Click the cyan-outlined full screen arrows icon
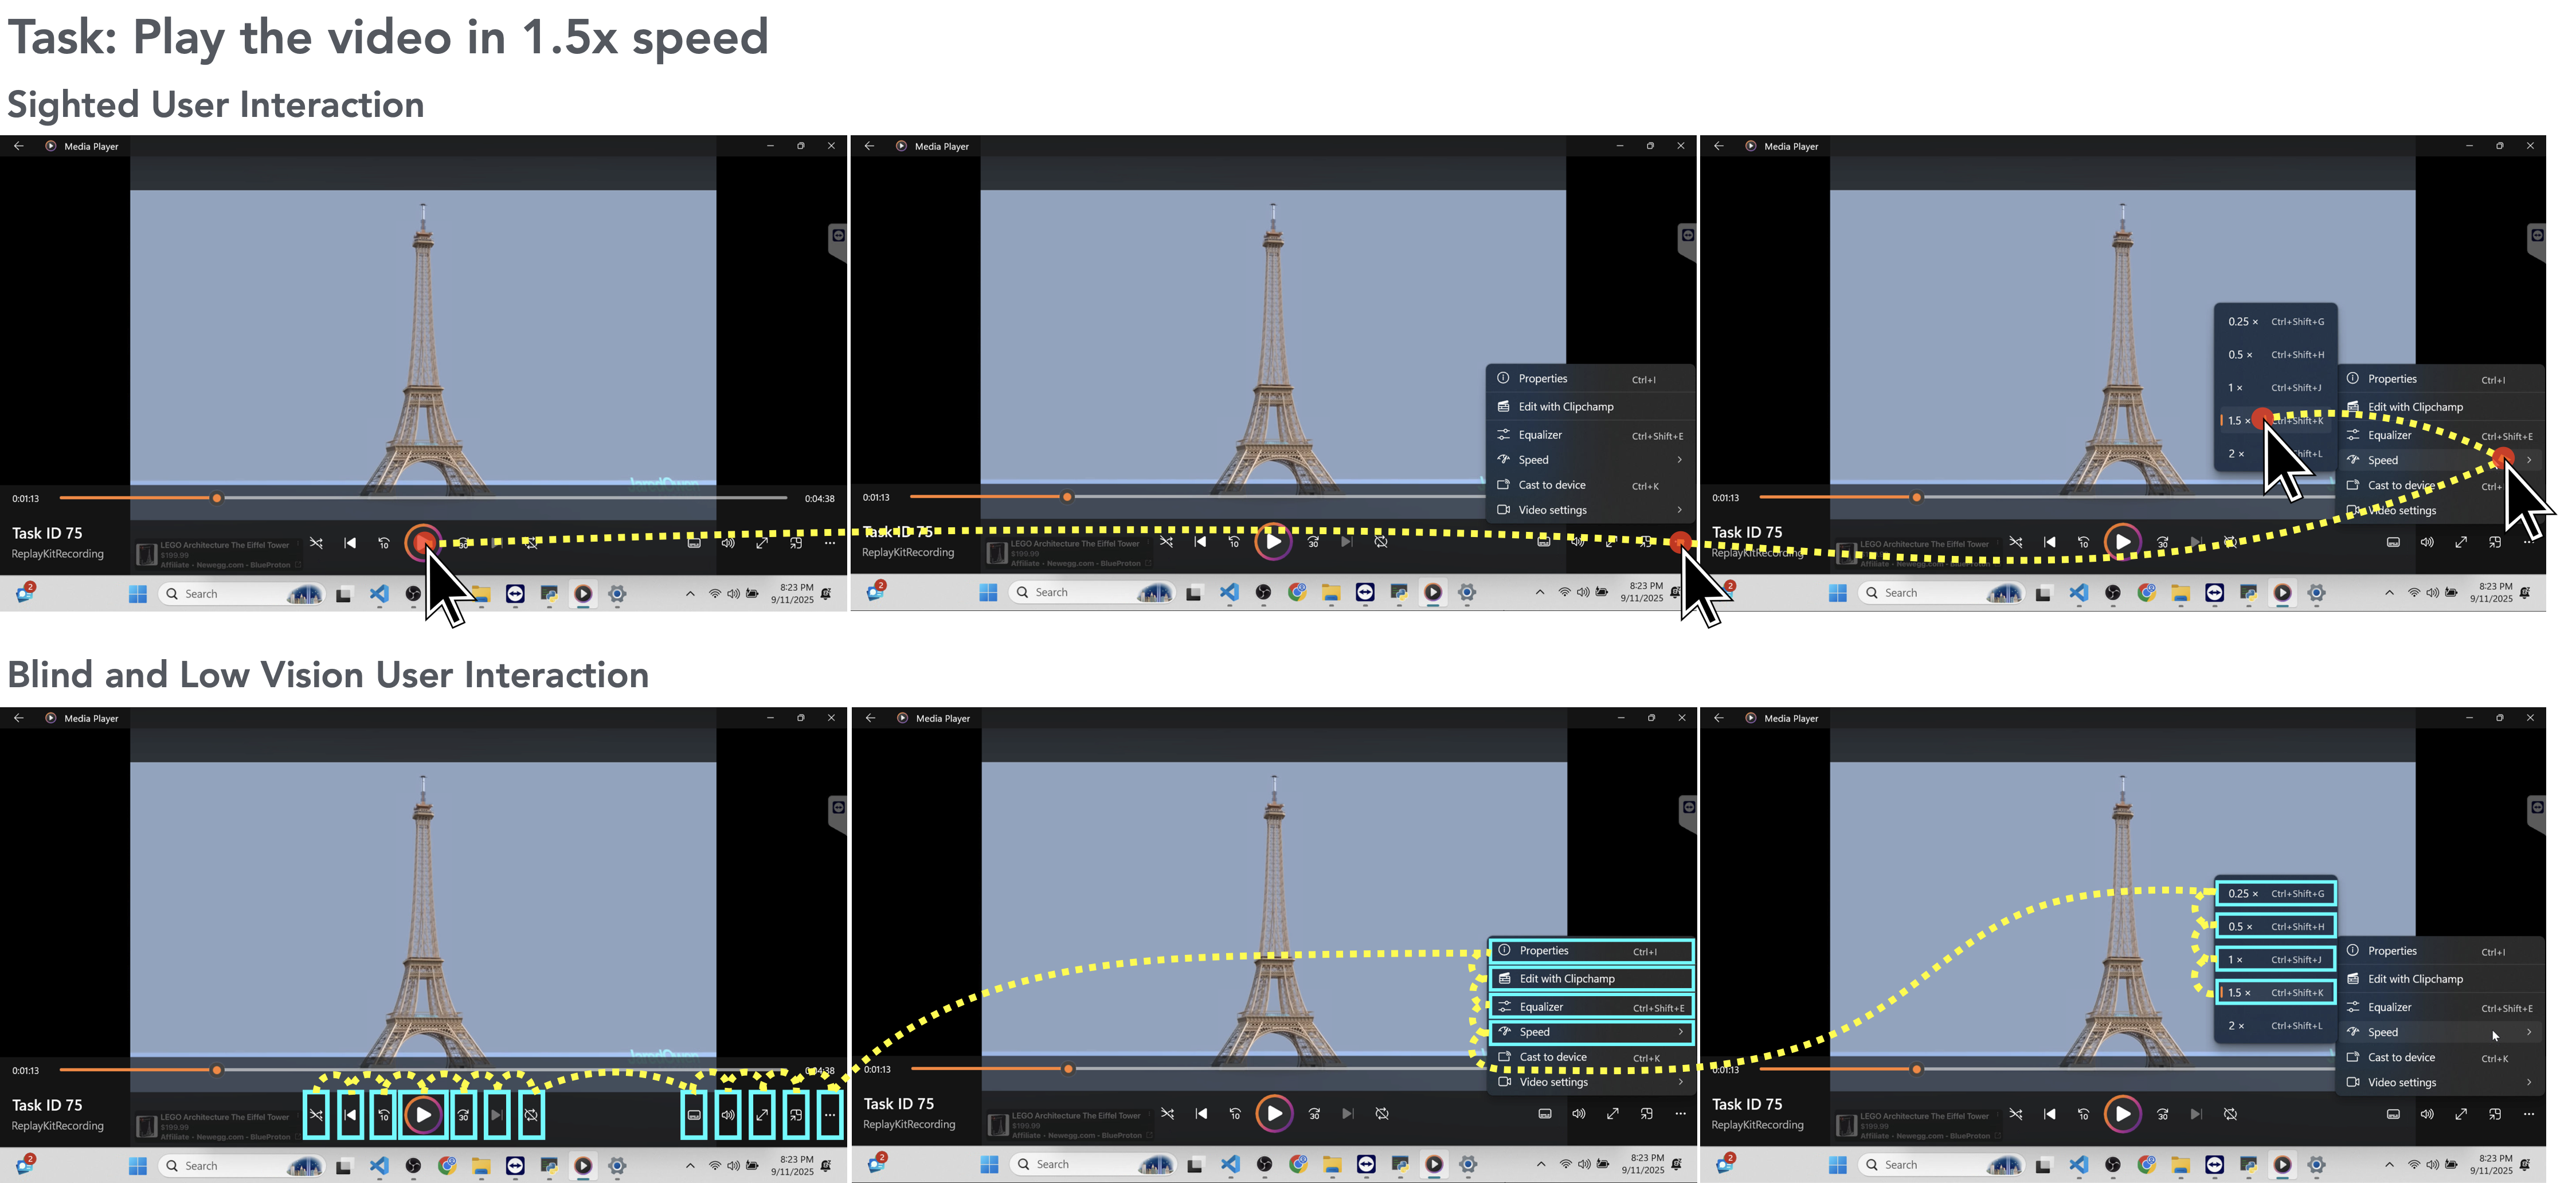This screenshot has height=1183, width=2576. pyautogui.click(x=762, y=1115)
